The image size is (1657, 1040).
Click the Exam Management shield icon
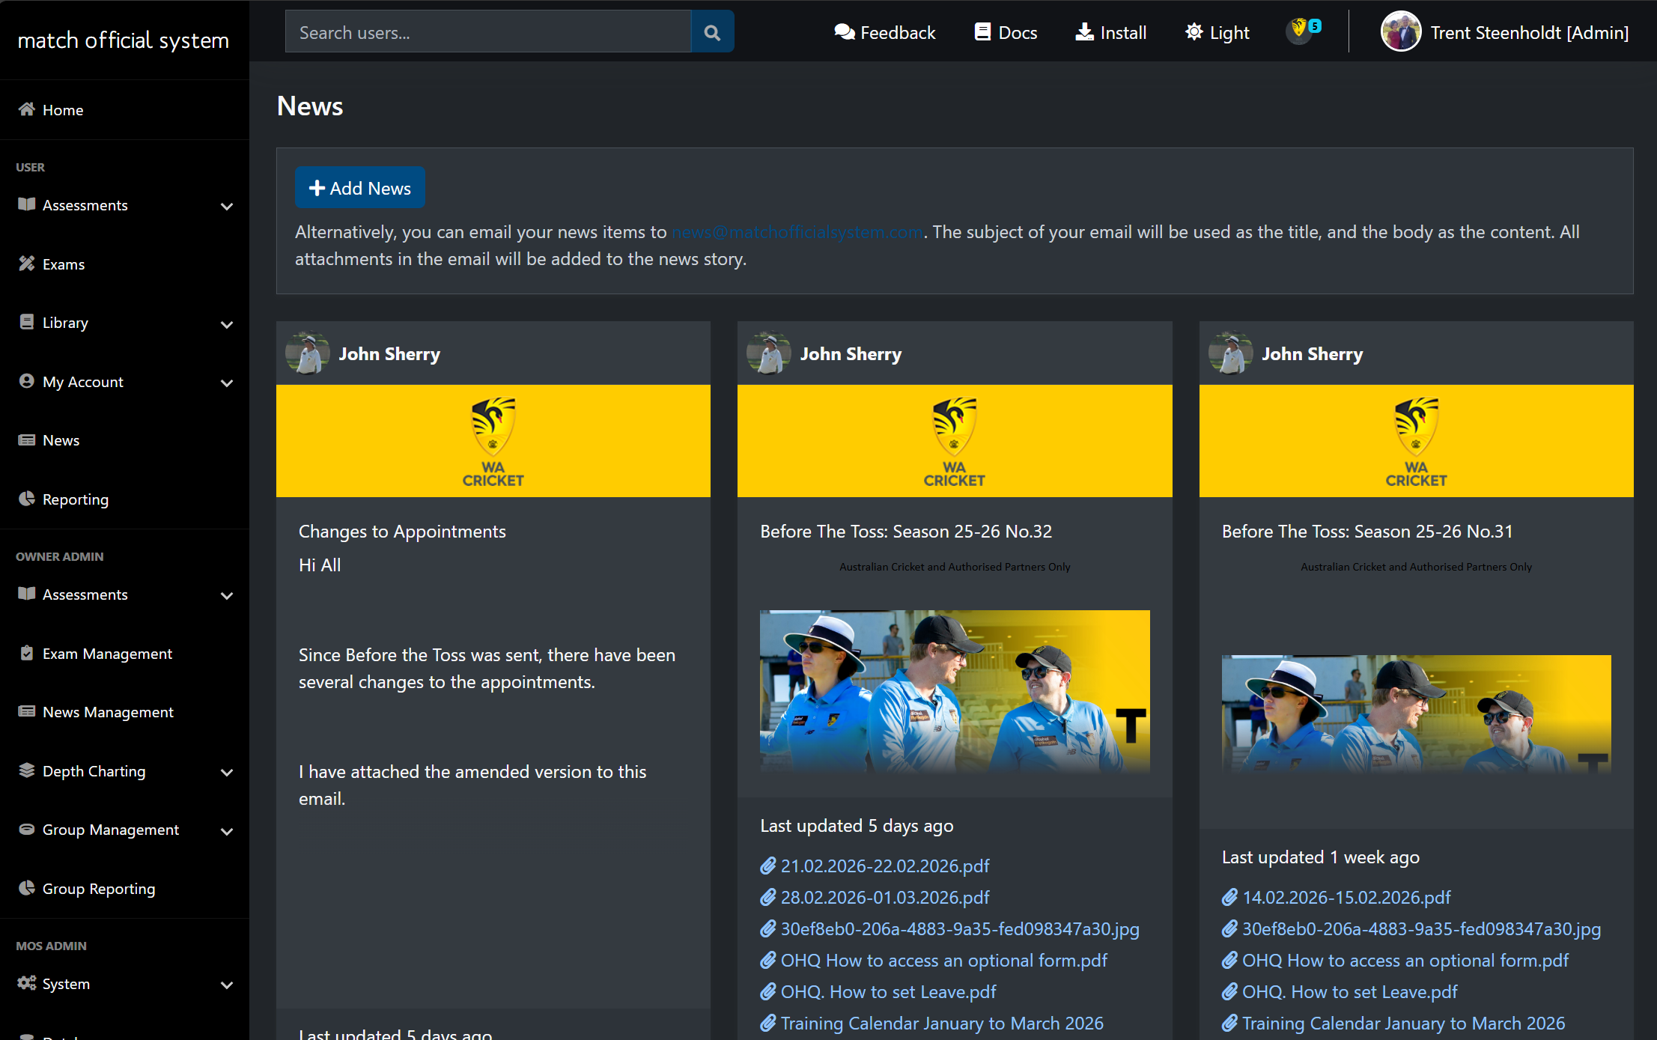27,653
